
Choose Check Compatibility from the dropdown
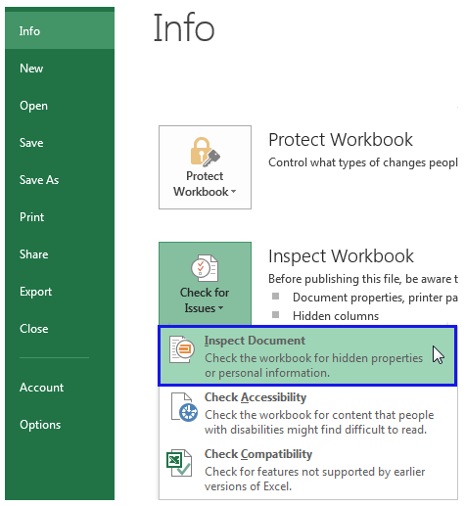(x=307, y=470)
